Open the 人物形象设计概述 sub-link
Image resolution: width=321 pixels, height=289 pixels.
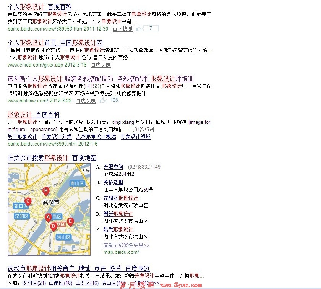coord(96,136)
